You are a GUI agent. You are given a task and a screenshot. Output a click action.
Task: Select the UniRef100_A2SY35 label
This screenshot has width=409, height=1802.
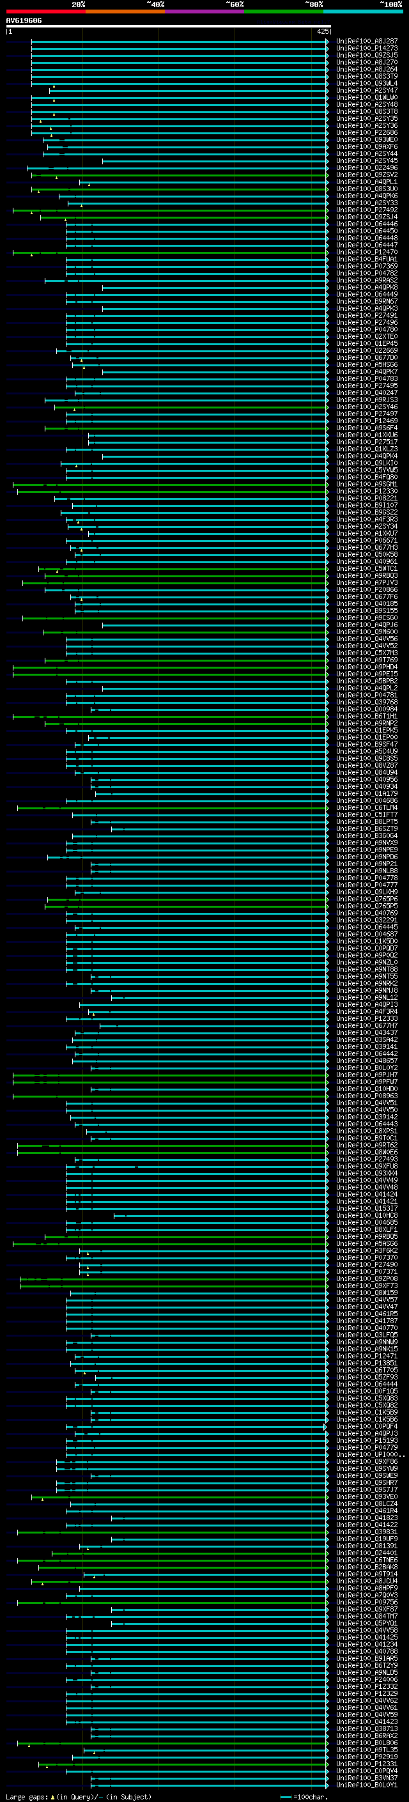click(366, 119)
